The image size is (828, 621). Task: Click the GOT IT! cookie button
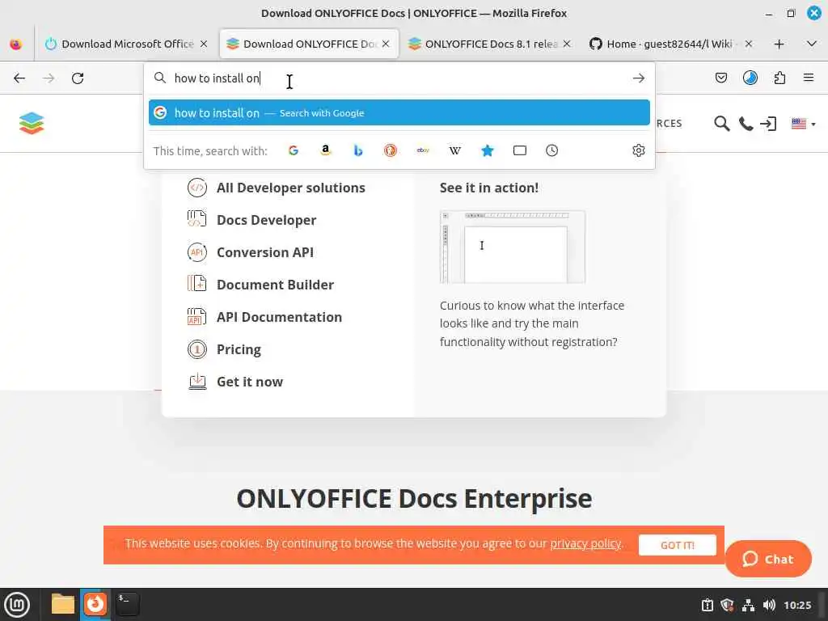click(678, 545)
